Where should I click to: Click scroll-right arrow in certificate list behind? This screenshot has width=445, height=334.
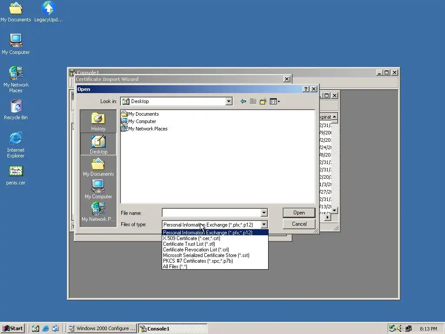coord(328,217)
